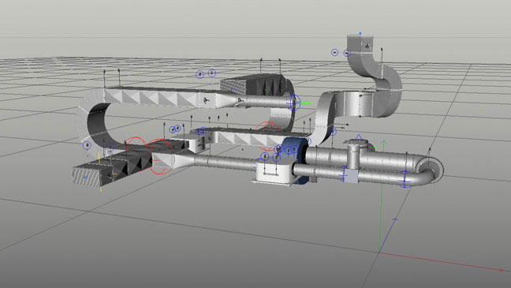
Task: Click the leftmost blue circled marker near the vertical duct top
Action: tap(334, 52)
